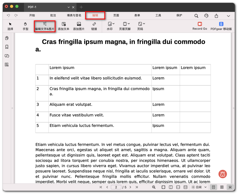
Task: Open the day mode (日间) theme dropdown
Action: click(199, 187)
